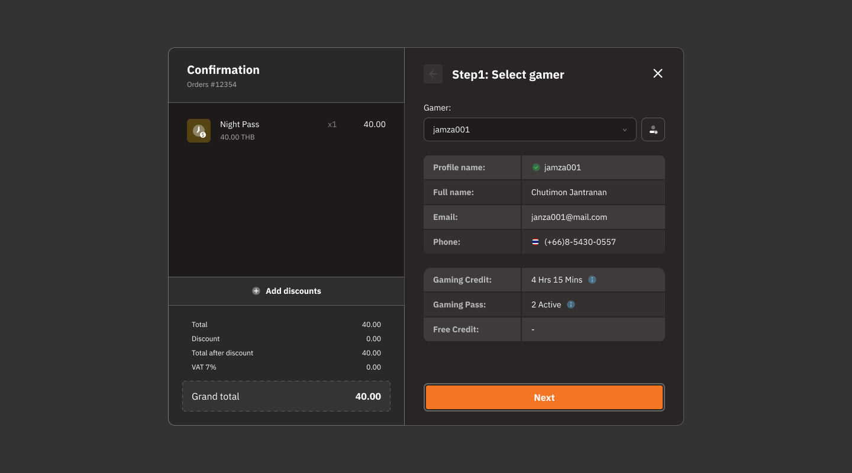Click the Gaming Pass info icon

(x=571, y=304)
